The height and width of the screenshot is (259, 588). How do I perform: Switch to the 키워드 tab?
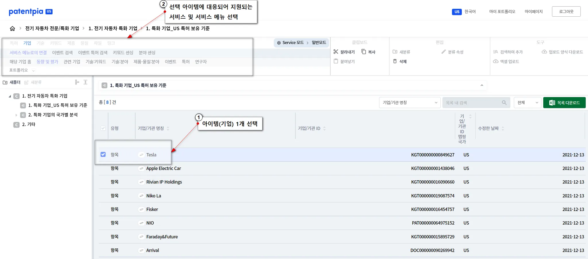(x=56, y=43)
